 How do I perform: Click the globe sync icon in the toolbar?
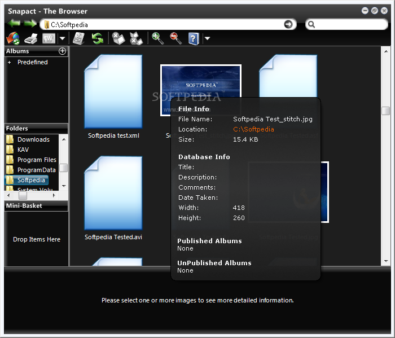(12, 38)
